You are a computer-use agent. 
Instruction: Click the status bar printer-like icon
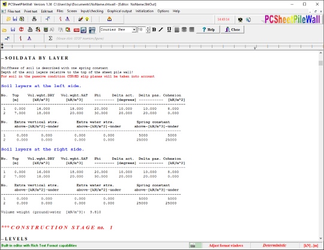coord(193,246)
